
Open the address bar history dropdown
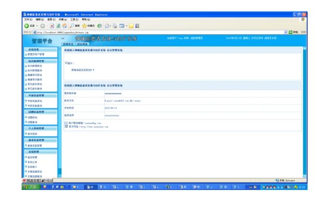(285, 32)
